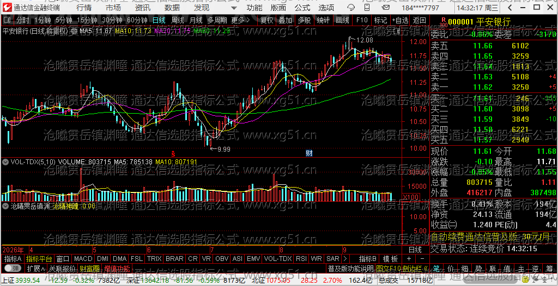The height and width of the screenshot is (286, 558).
Task: Open the 市场 menu
Action: pos(113,8)
